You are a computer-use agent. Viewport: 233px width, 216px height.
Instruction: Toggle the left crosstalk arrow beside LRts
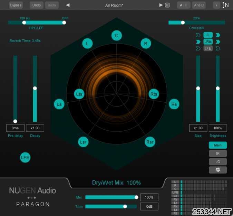point(198,42)
